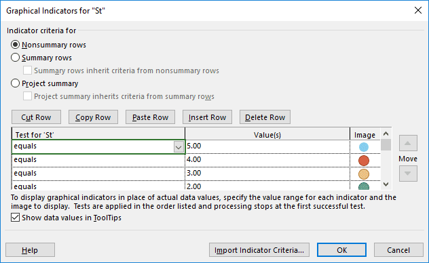Click Import Indicator Criteria button

pyautogui.click(x=259, y=250)
